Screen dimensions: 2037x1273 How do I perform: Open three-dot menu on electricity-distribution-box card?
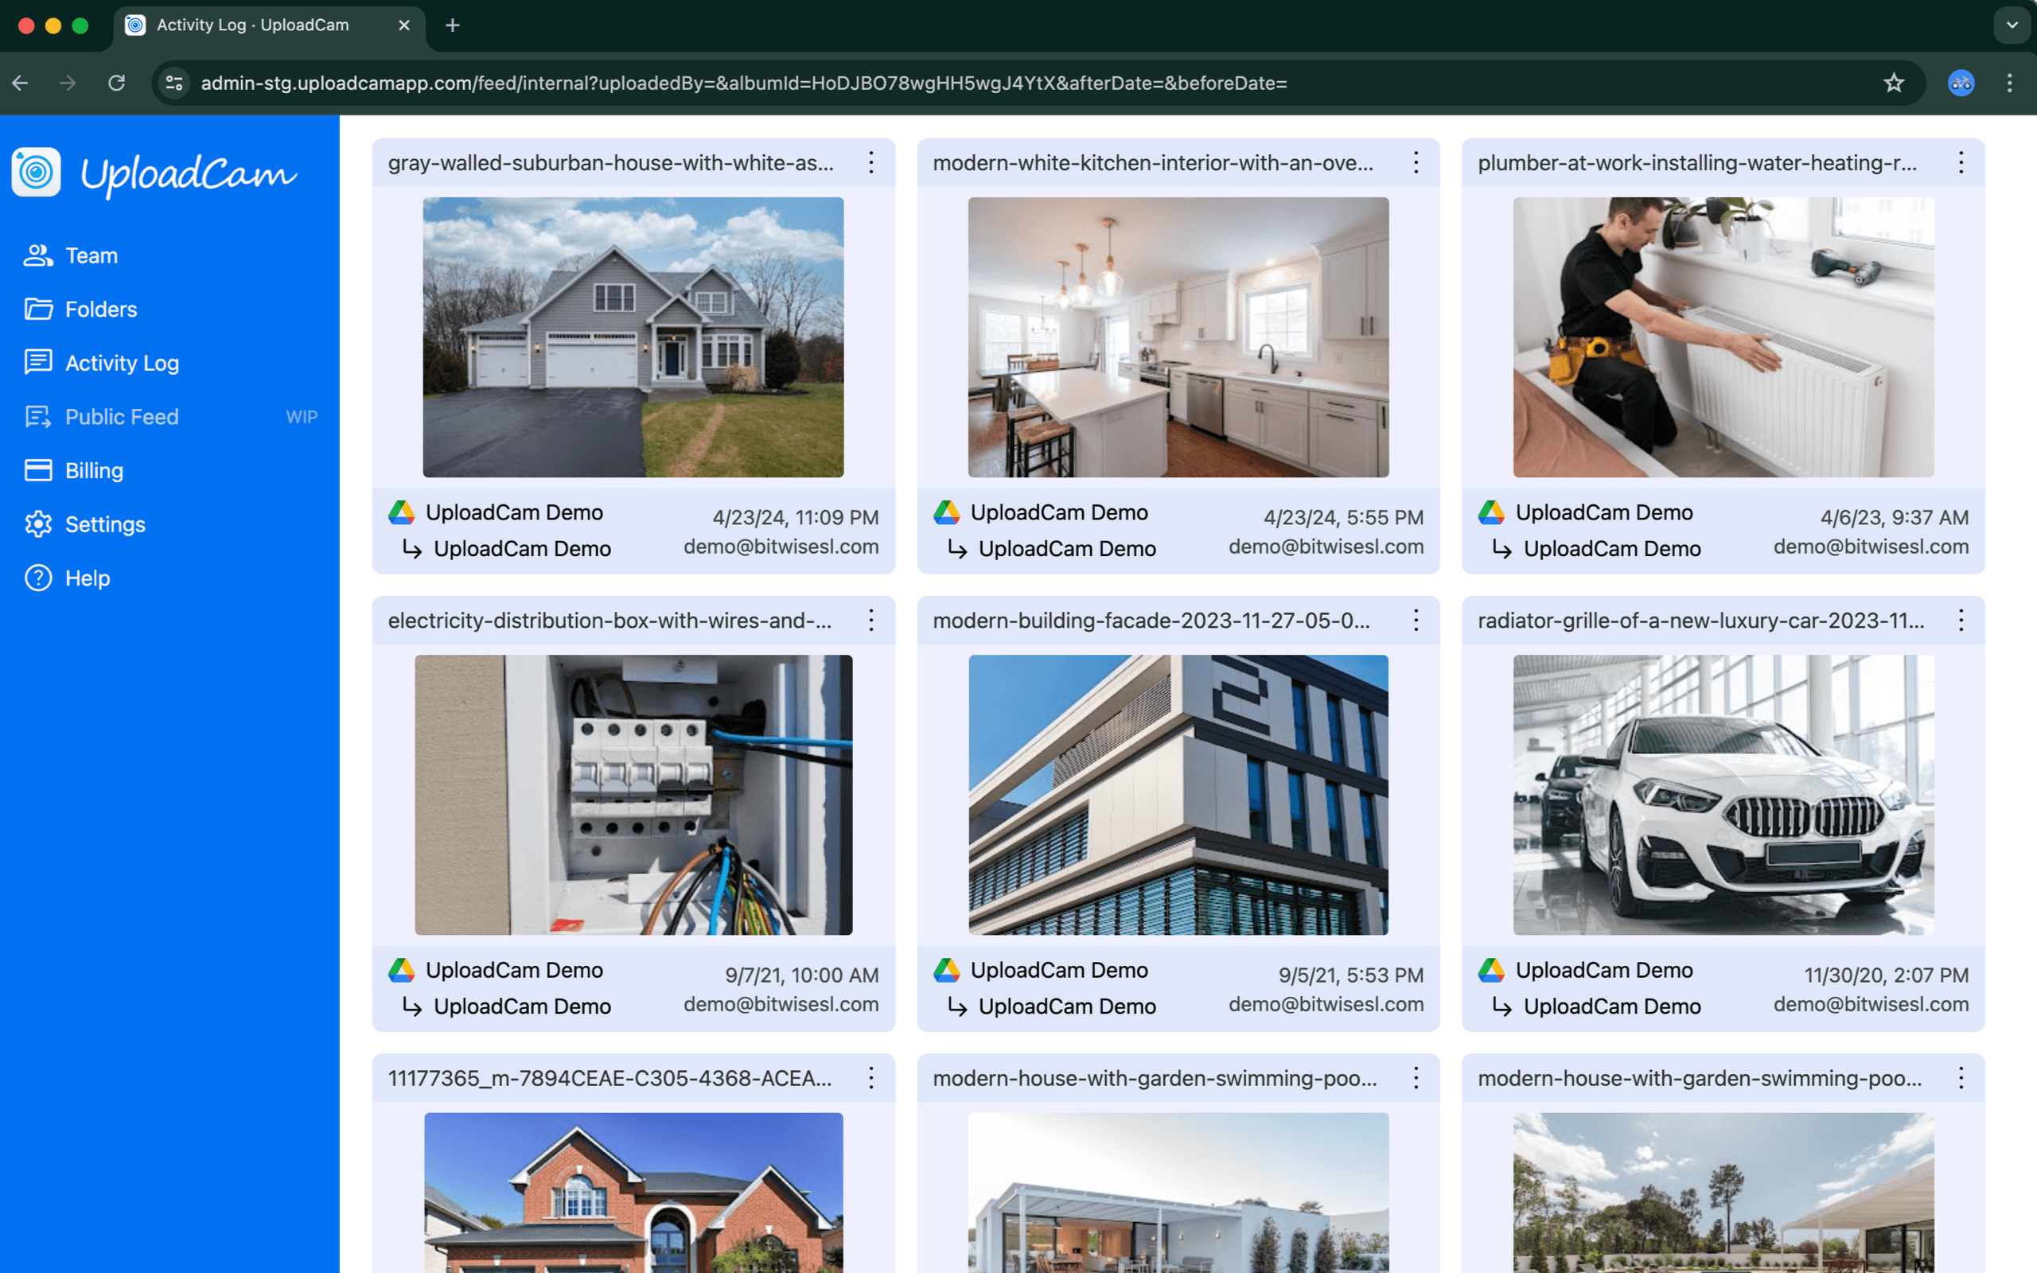point(871,621)
